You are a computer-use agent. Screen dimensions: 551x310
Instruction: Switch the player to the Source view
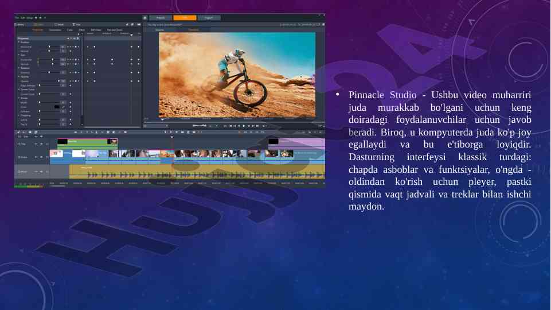[159, 30]
